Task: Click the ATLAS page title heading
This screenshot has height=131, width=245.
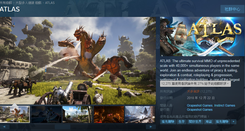Action: click(10, 9)
